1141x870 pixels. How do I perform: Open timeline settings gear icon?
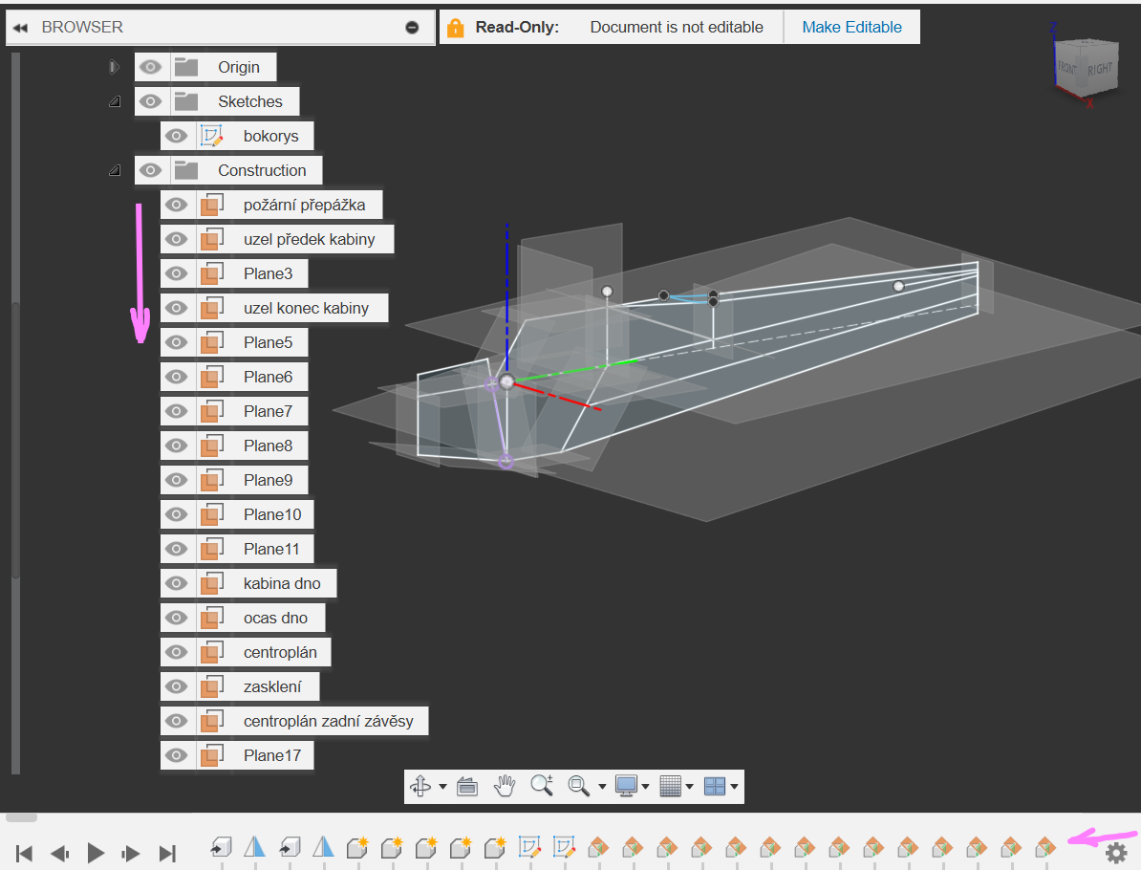coord(1115,852)
